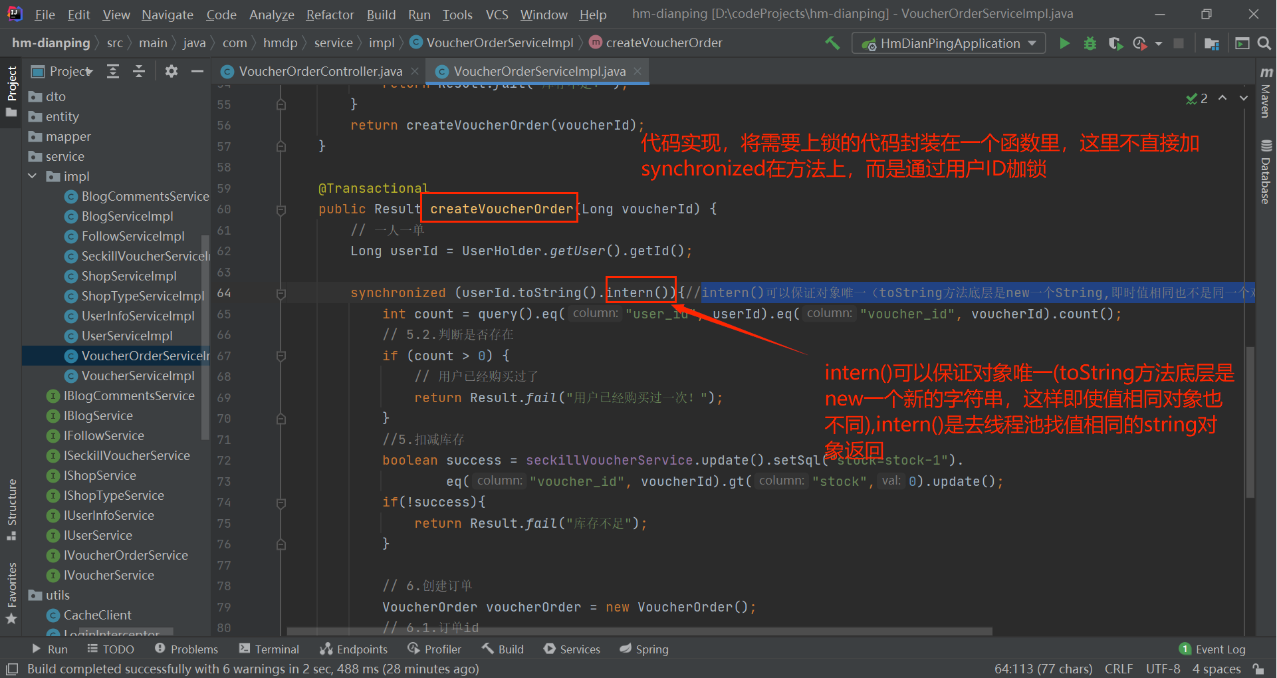This screenshot has height=678, width=1277.
Task: Open the Structure tool window
Action: (11, 509)
